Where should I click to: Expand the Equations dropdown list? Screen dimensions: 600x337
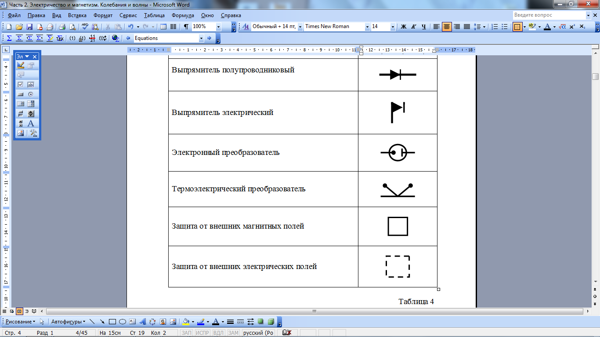pos(201,38)
